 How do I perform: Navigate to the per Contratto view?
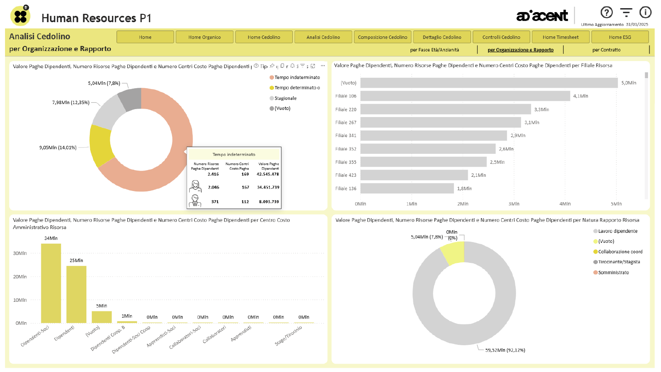click(606, 50)
